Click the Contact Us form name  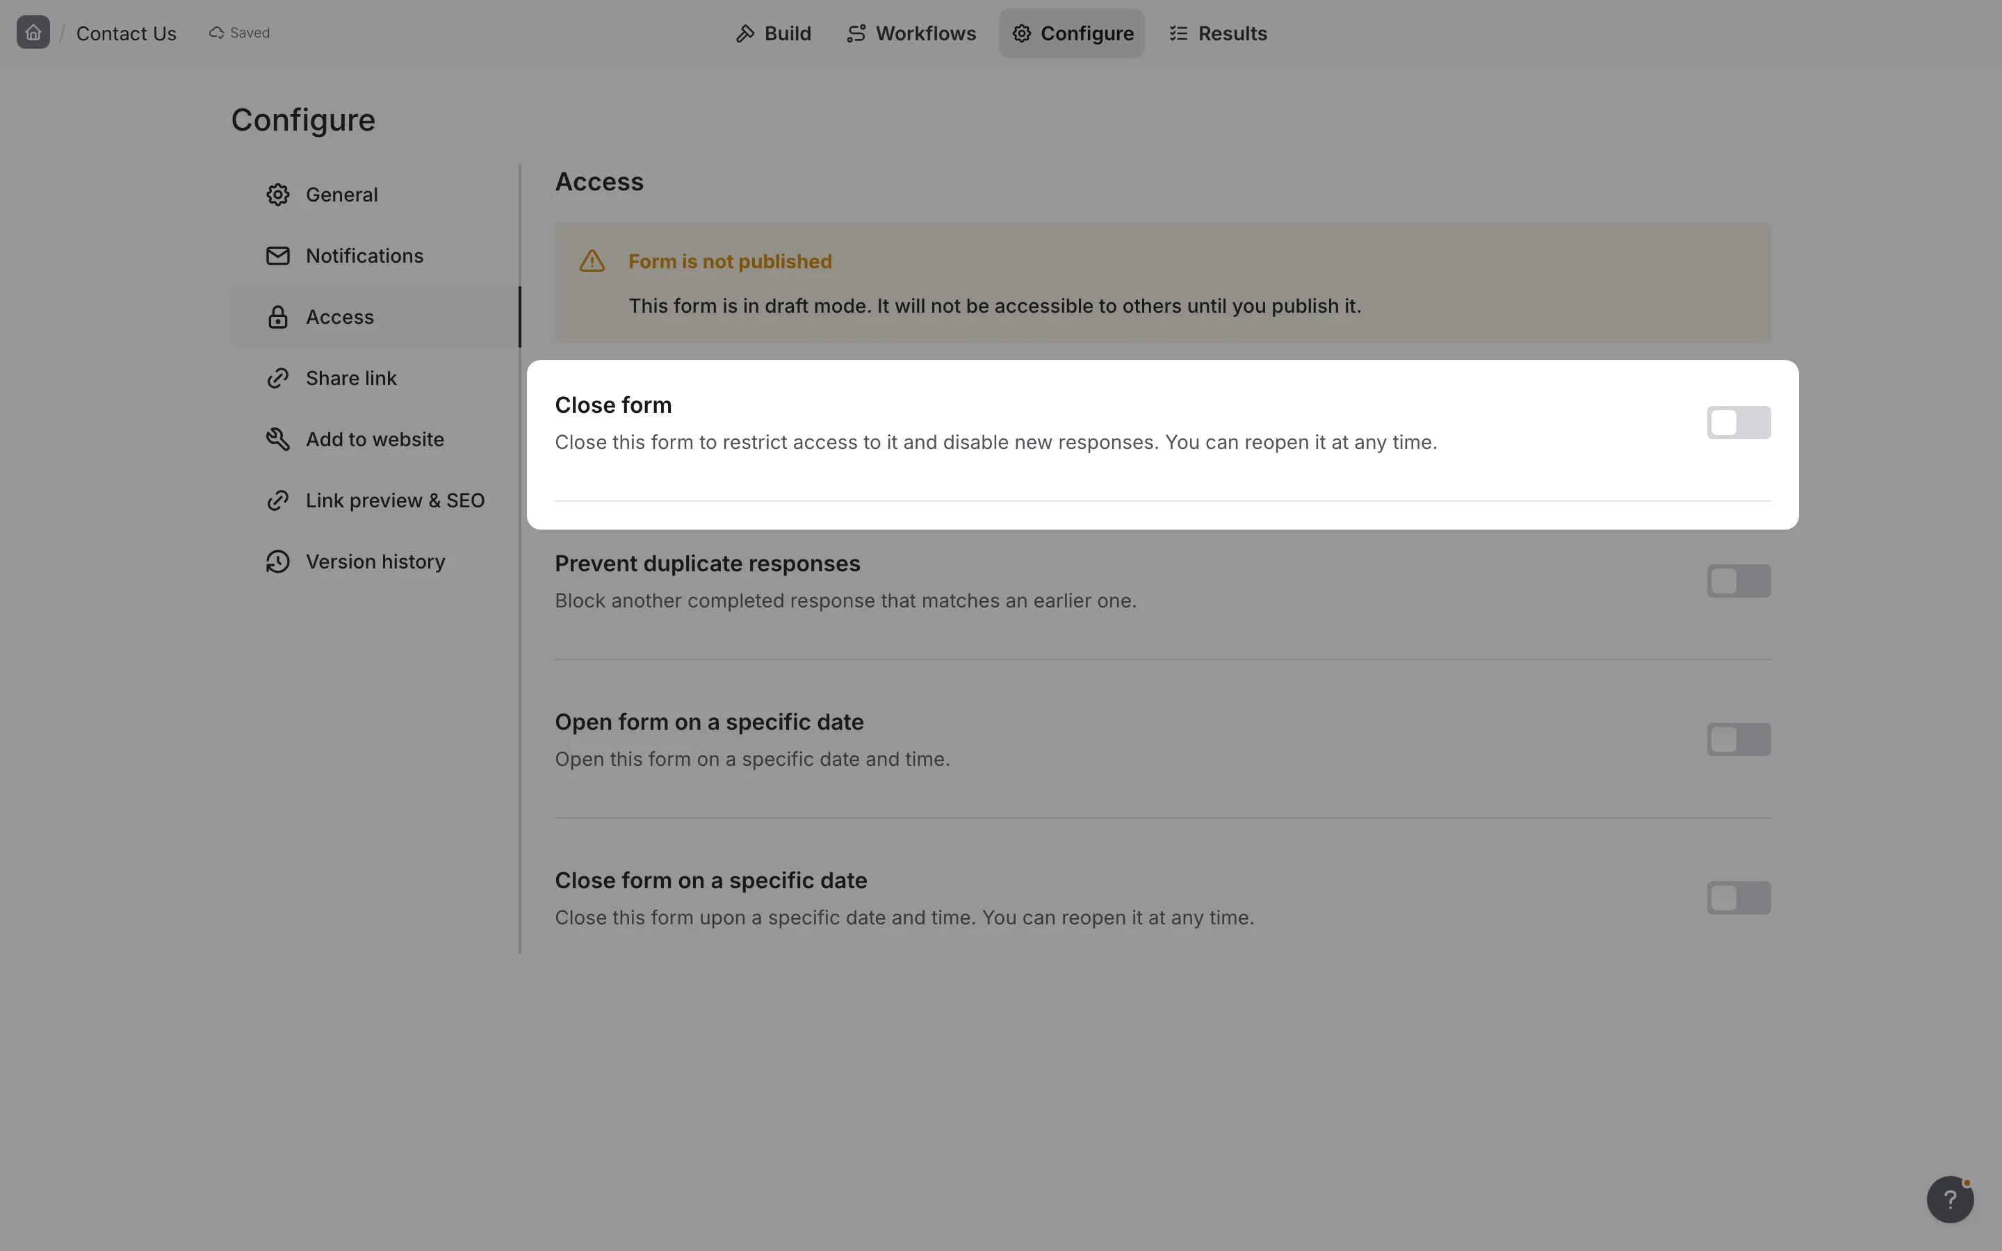click(126, 33)
